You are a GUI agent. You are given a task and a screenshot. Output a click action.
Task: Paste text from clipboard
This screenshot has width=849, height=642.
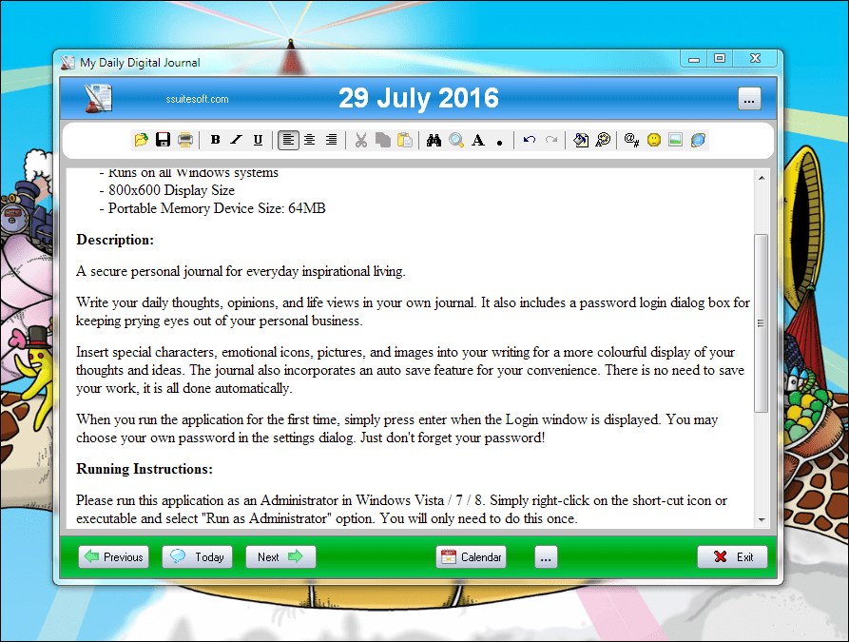click(x=403, y=140)
